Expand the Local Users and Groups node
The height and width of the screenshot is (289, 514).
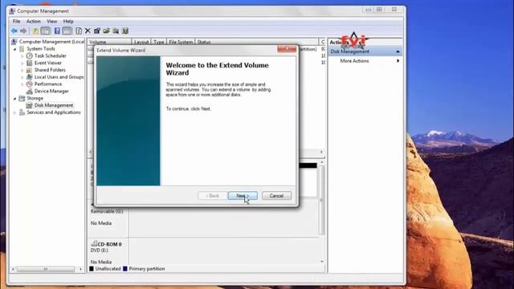22,77
